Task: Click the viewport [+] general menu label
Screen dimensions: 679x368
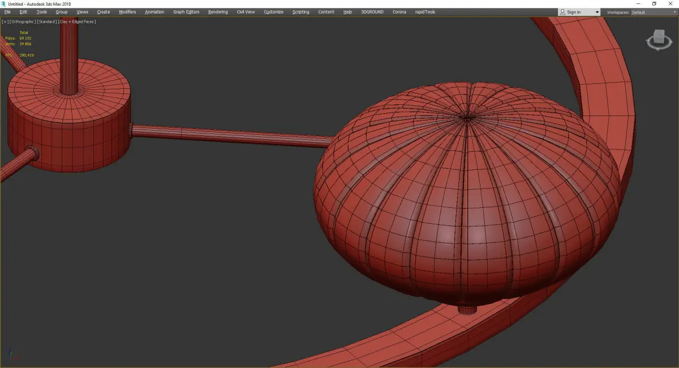Action: point(5,22)
